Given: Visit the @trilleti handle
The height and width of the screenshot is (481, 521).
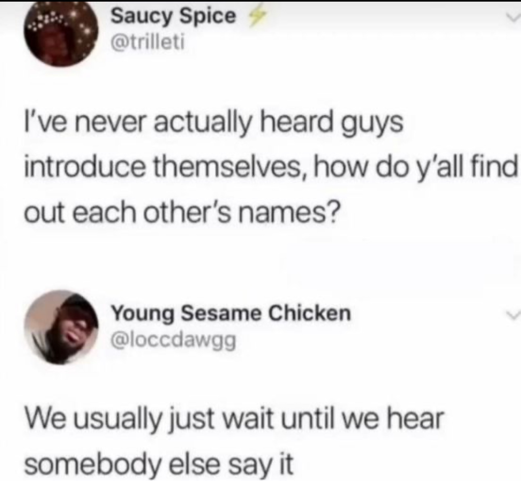Looking at the screenshot, I should pos(147,42).
